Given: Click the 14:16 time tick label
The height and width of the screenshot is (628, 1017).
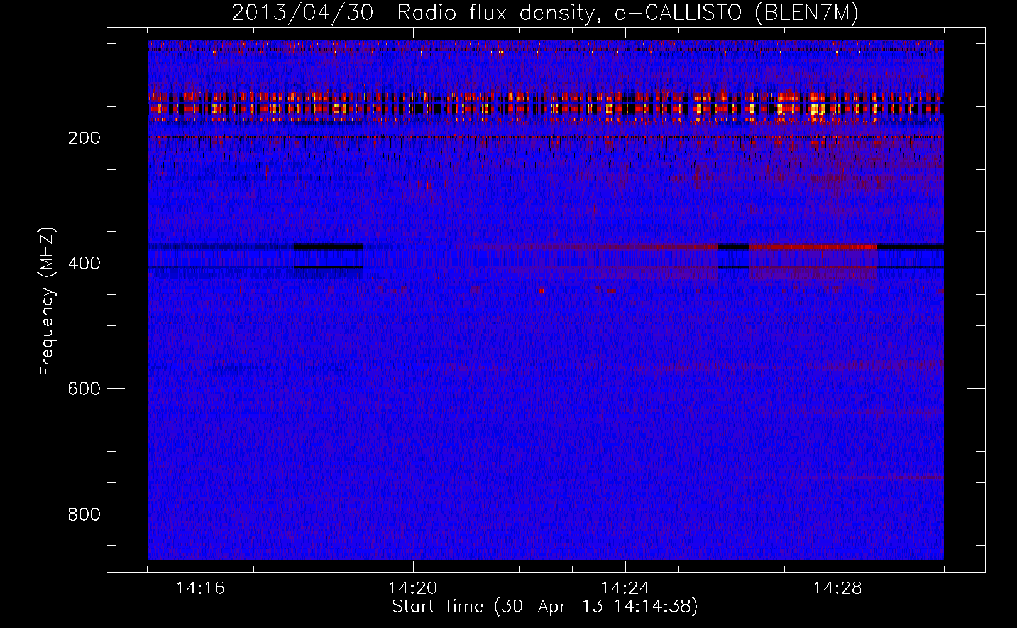Looking at the screenshot, I should click(x=201, y=588).
